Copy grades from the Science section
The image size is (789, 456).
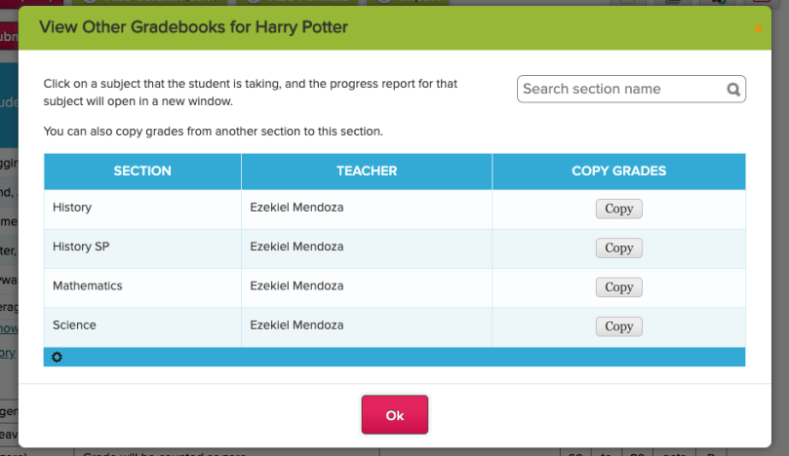pyautogui.click(x=619, y=326)
